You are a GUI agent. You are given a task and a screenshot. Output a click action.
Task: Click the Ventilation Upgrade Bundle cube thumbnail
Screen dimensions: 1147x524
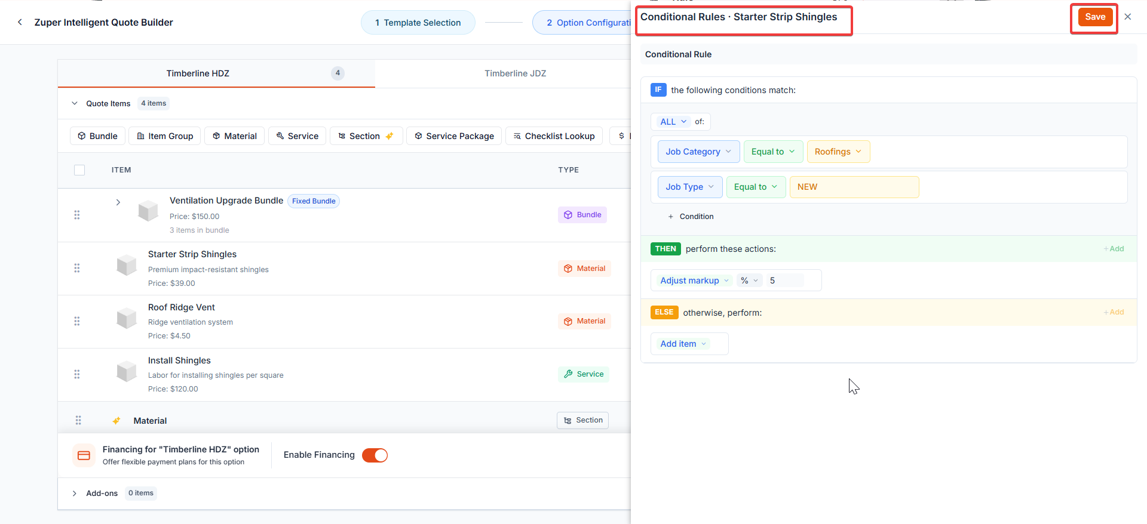[x=148, y=211]
